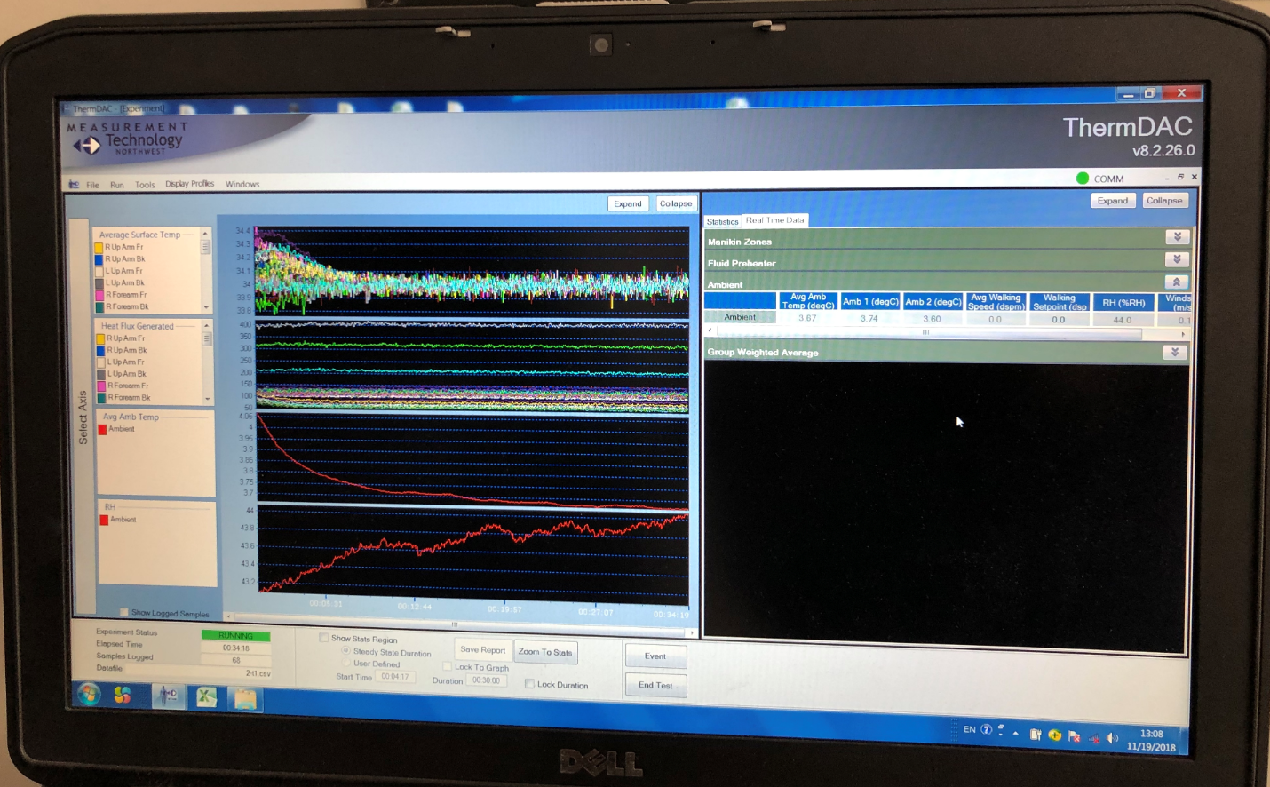This screenshot has width=1270, height=787.
Task: Click R Up Arm Fr swatch, Average Surface Temp
Action: 99,247
